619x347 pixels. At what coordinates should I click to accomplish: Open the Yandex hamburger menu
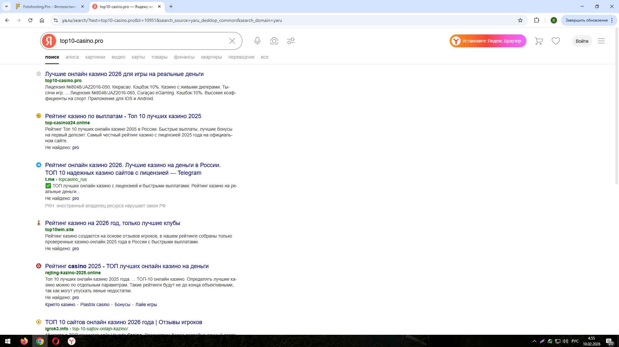point(601,41)
